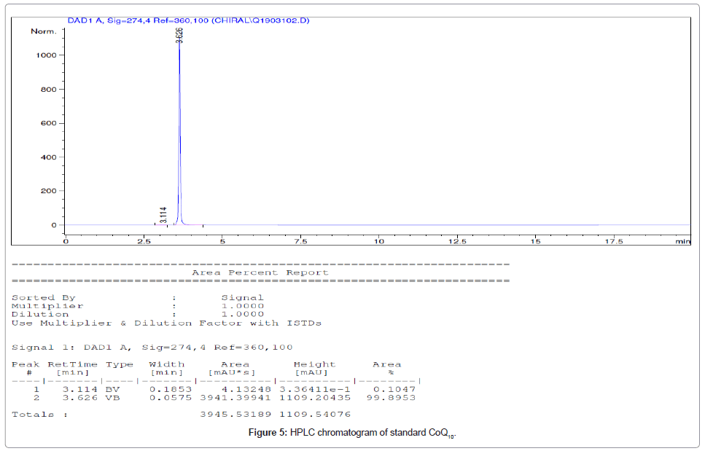
Task: Click the 12.5 tick on the time axis
Action: tap(458, 240)
